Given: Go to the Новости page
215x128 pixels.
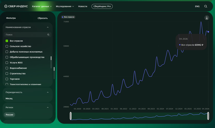Looking at the screenshot, I should (83, 6).
